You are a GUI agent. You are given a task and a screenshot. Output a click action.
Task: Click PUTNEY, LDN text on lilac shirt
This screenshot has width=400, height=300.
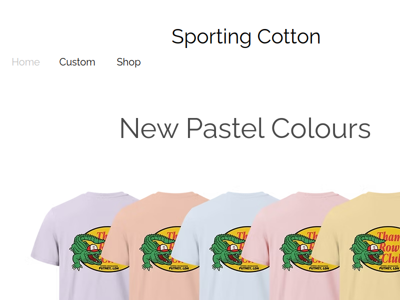coord(108,268)
